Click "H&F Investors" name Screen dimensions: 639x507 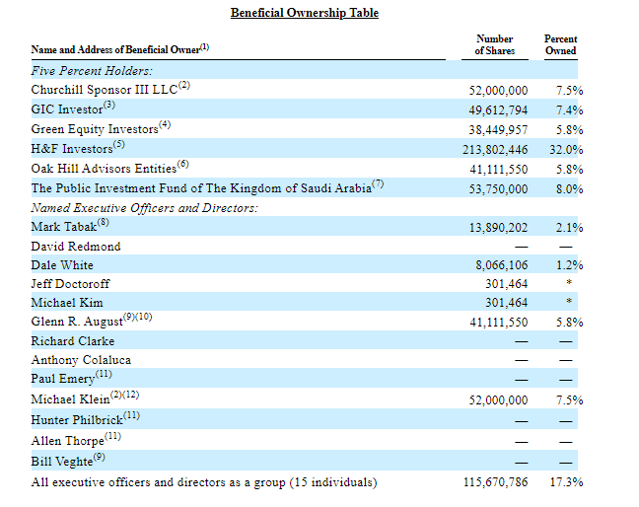click(72, 148)
